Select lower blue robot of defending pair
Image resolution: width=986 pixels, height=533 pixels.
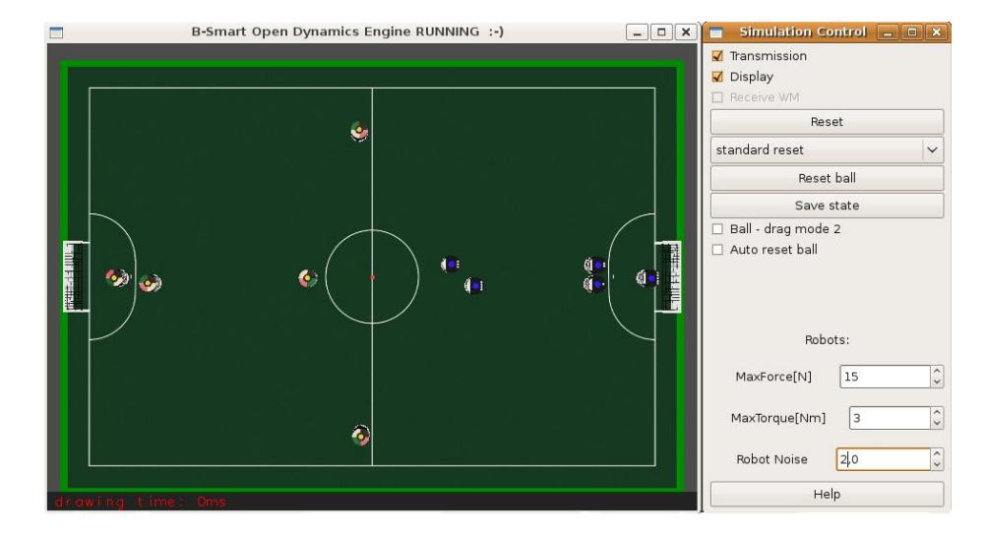[x=594, y=285]
